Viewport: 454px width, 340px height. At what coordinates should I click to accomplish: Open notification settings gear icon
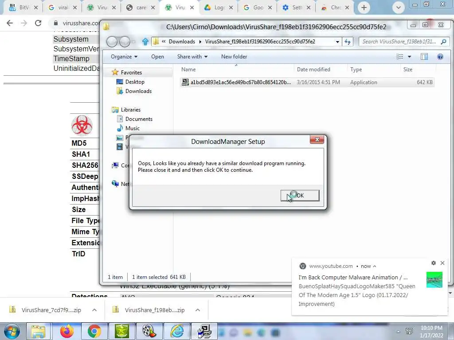[x=434, y=263]
